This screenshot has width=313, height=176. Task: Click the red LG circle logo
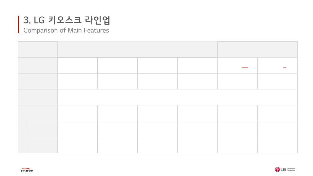pos(277,170)
